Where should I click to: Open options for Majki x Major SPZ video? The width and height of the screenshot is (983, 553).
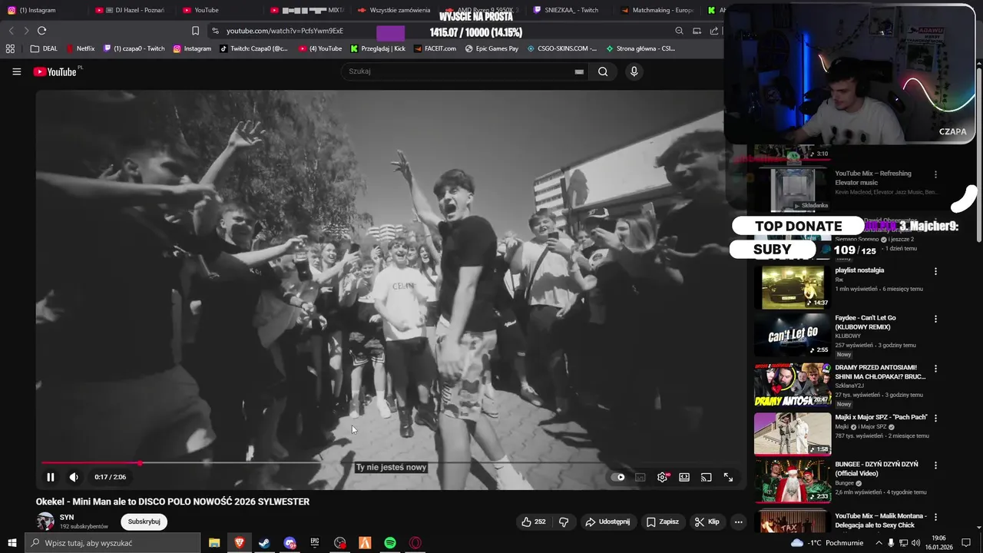[x=935, y=418]
